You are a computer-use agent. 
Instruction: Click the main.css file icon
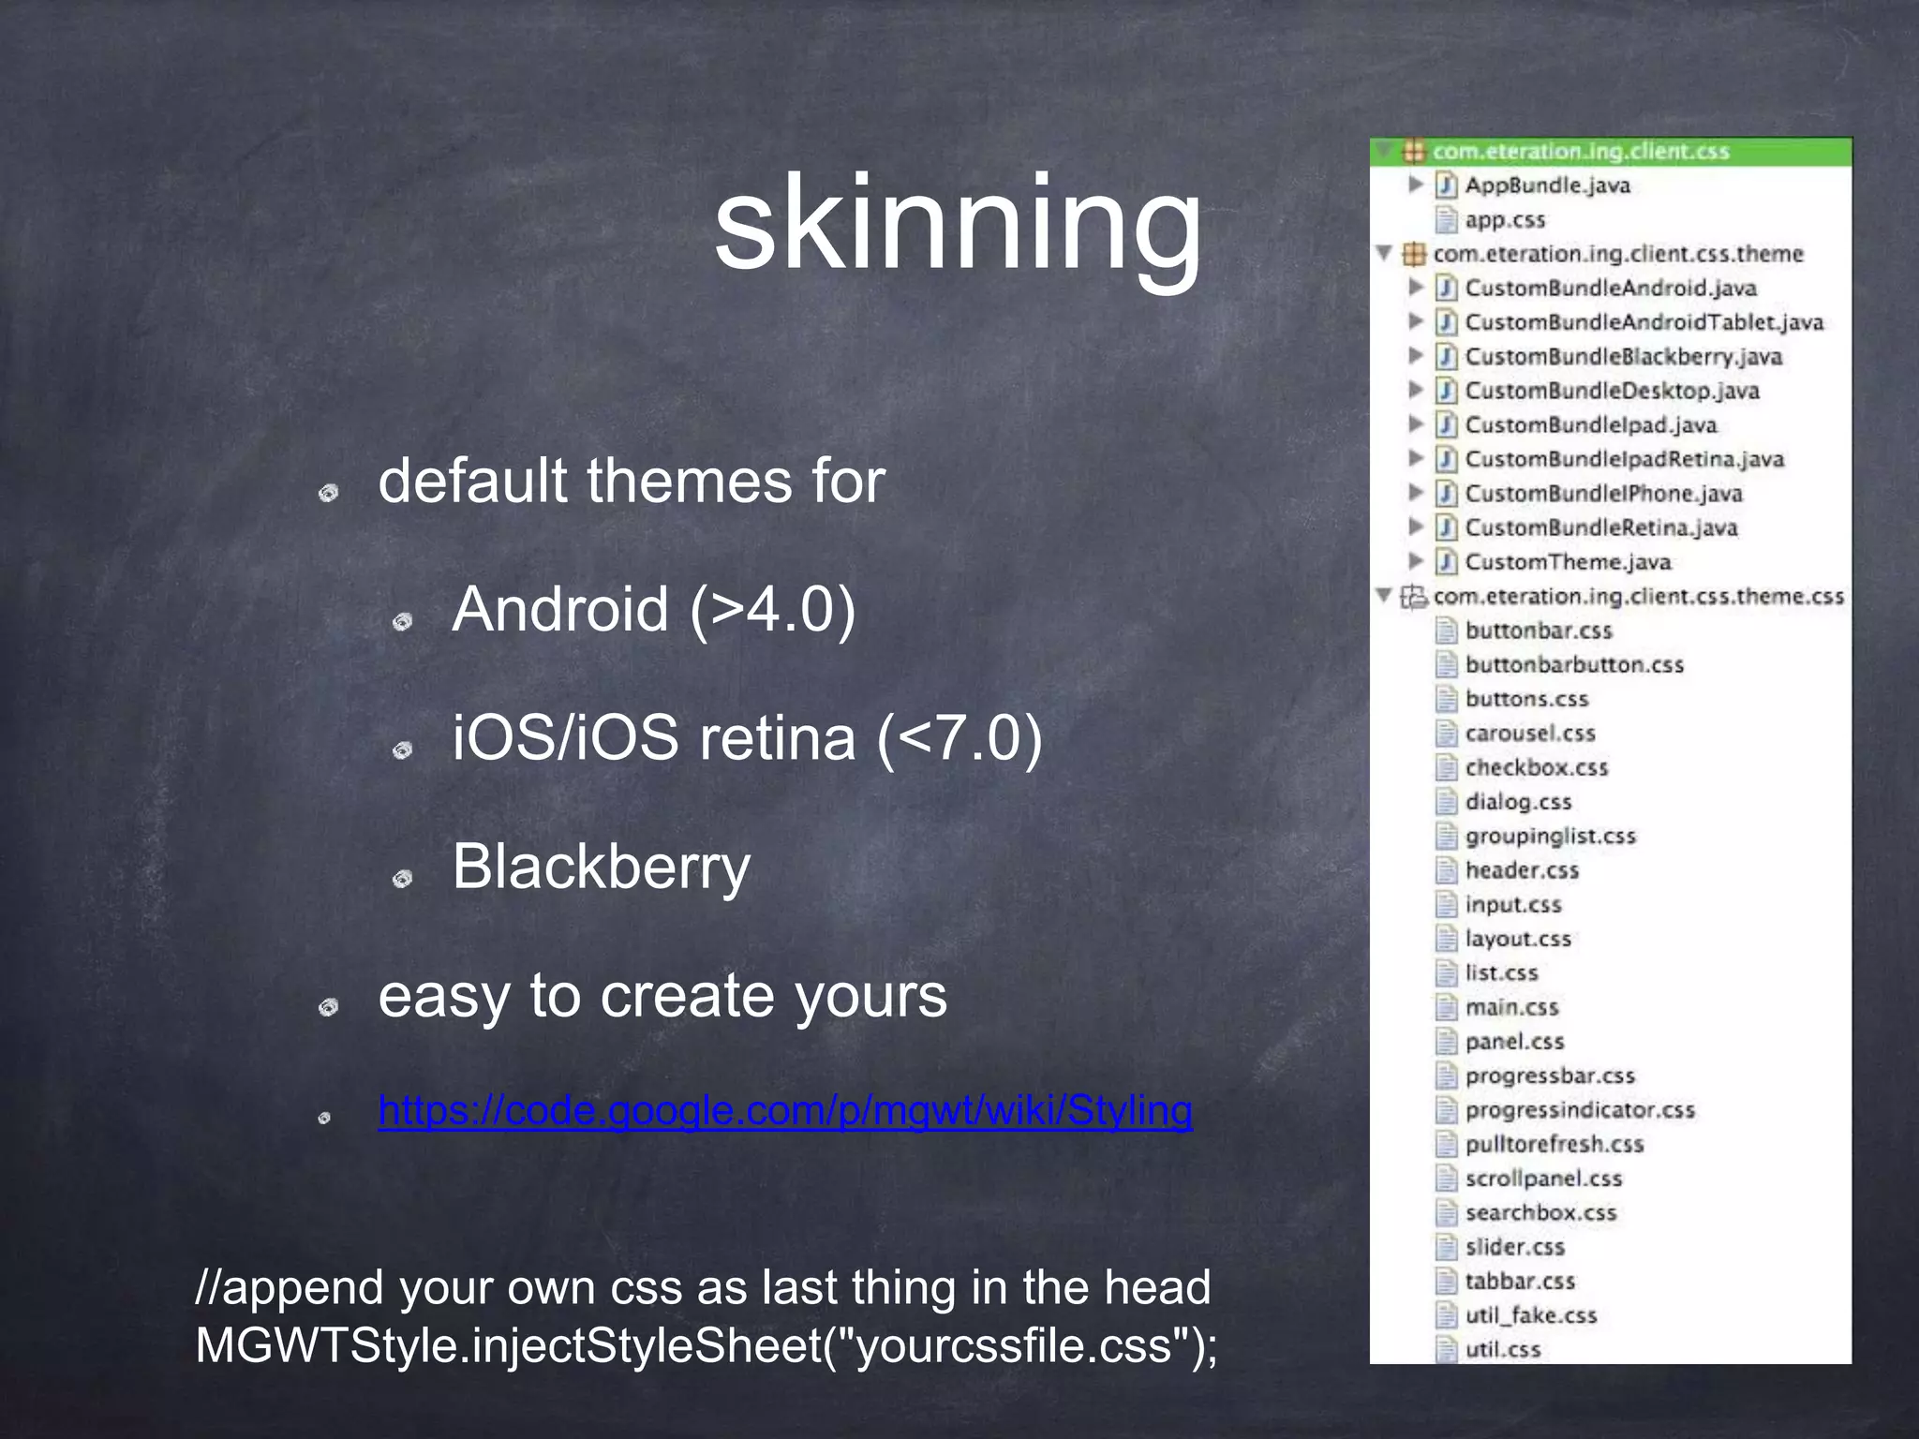[x=1447, y=1007]
